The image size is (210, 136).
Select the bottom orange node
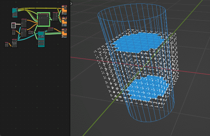tap(64, 33)
